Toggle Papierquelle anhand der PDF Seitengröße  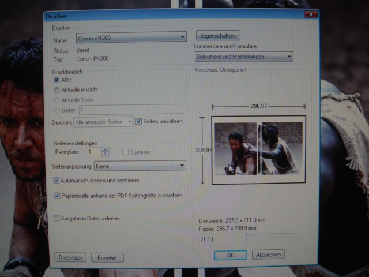coord(57,196)
